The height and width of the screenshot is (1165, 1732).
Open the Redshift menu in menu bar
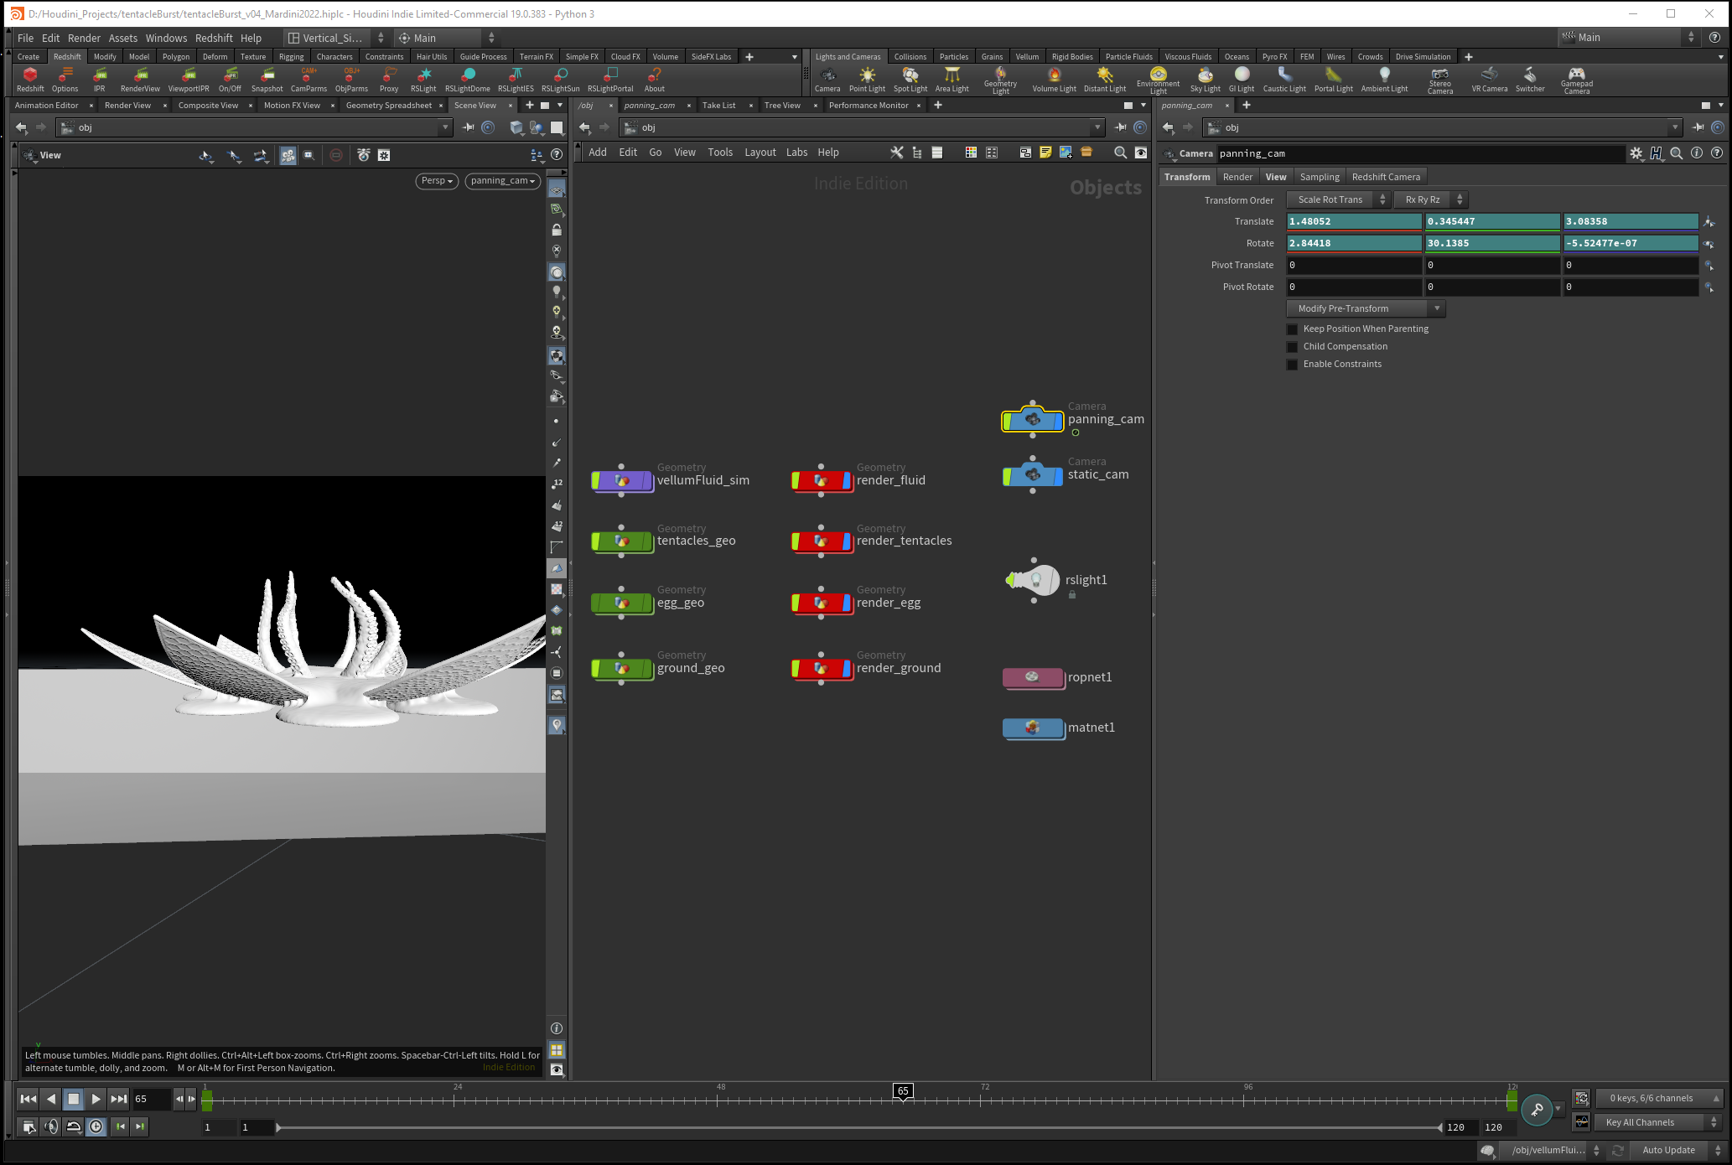pyautogui.click(x=214, y=38)
